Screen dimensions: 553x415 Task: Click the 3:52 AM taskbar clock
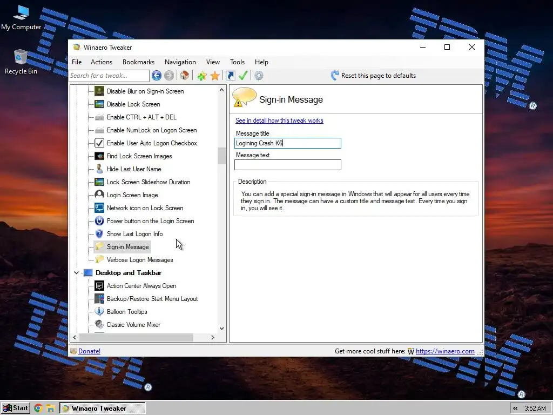[x=535, y=409]
